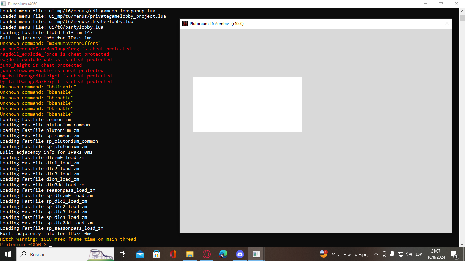
Task: Click "Loaded menu file: ui/t6/partylobby.lua" line
Action: point(52,27)
